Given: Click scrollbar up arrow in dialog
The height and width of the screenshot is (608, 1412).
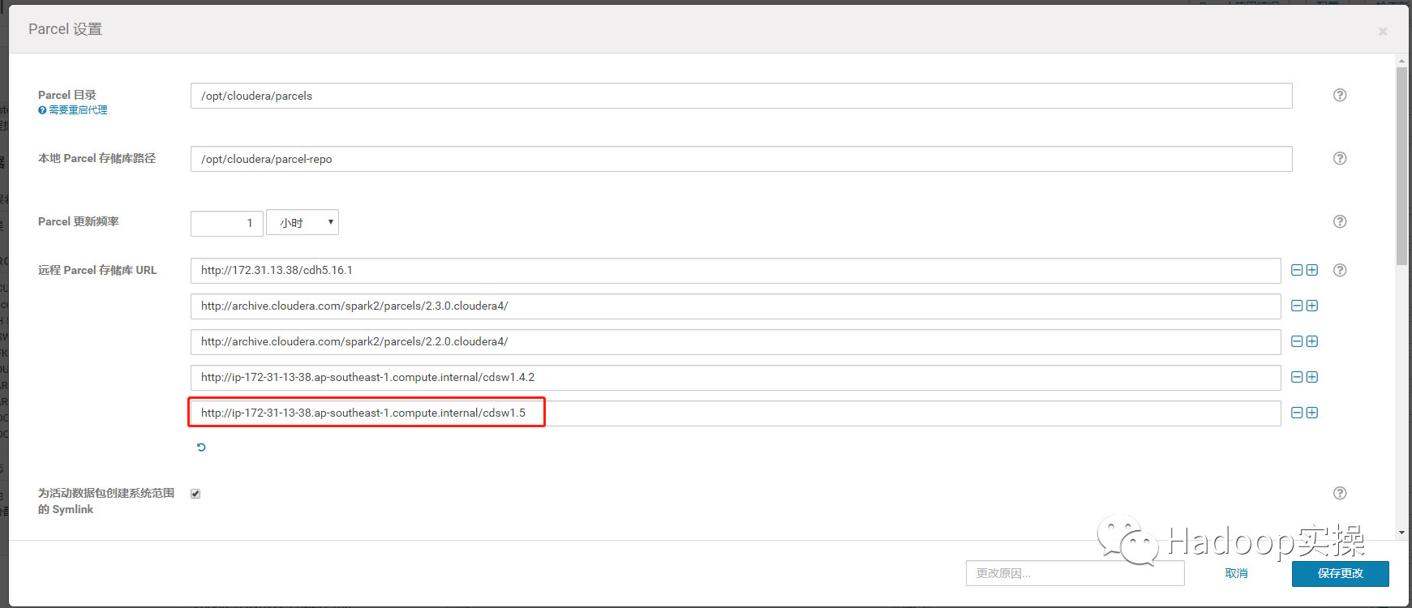Looking at the screenshot, I should (1401, 61).
